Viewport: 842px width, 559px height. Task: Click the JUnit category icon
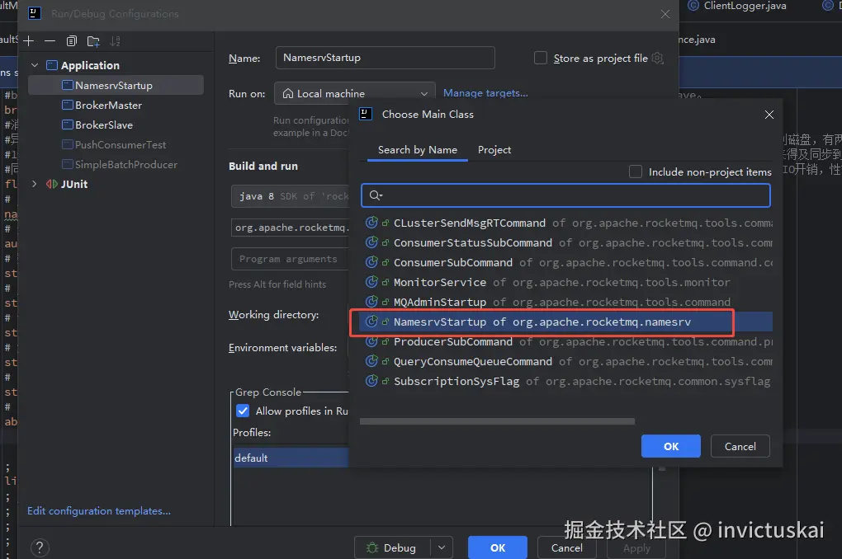[51, 184]
